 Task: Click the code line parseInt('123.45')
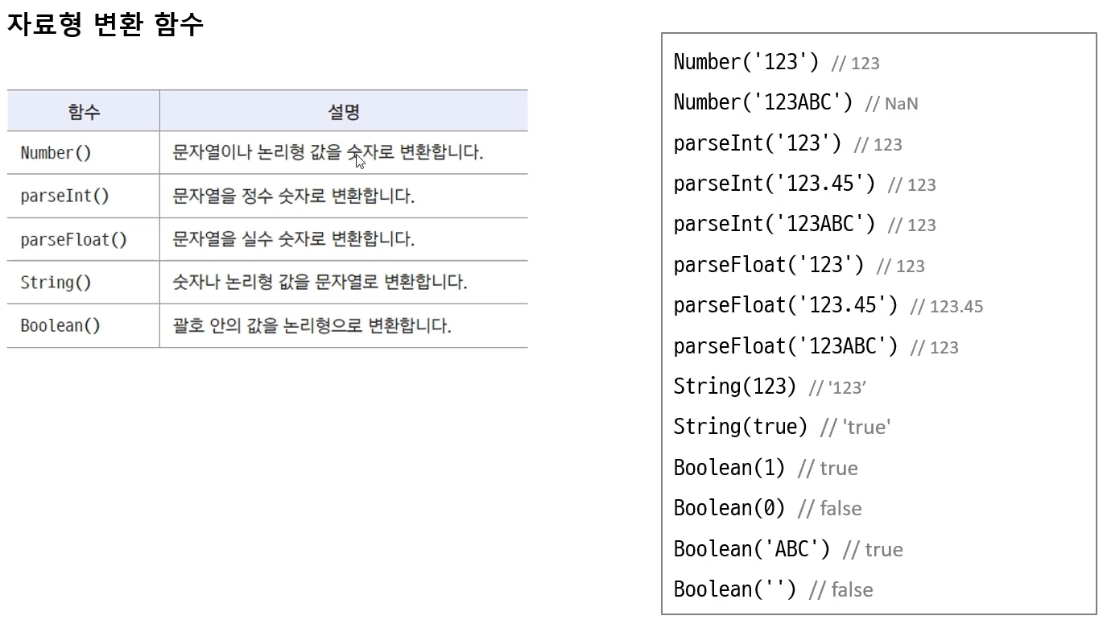point(774,184)
